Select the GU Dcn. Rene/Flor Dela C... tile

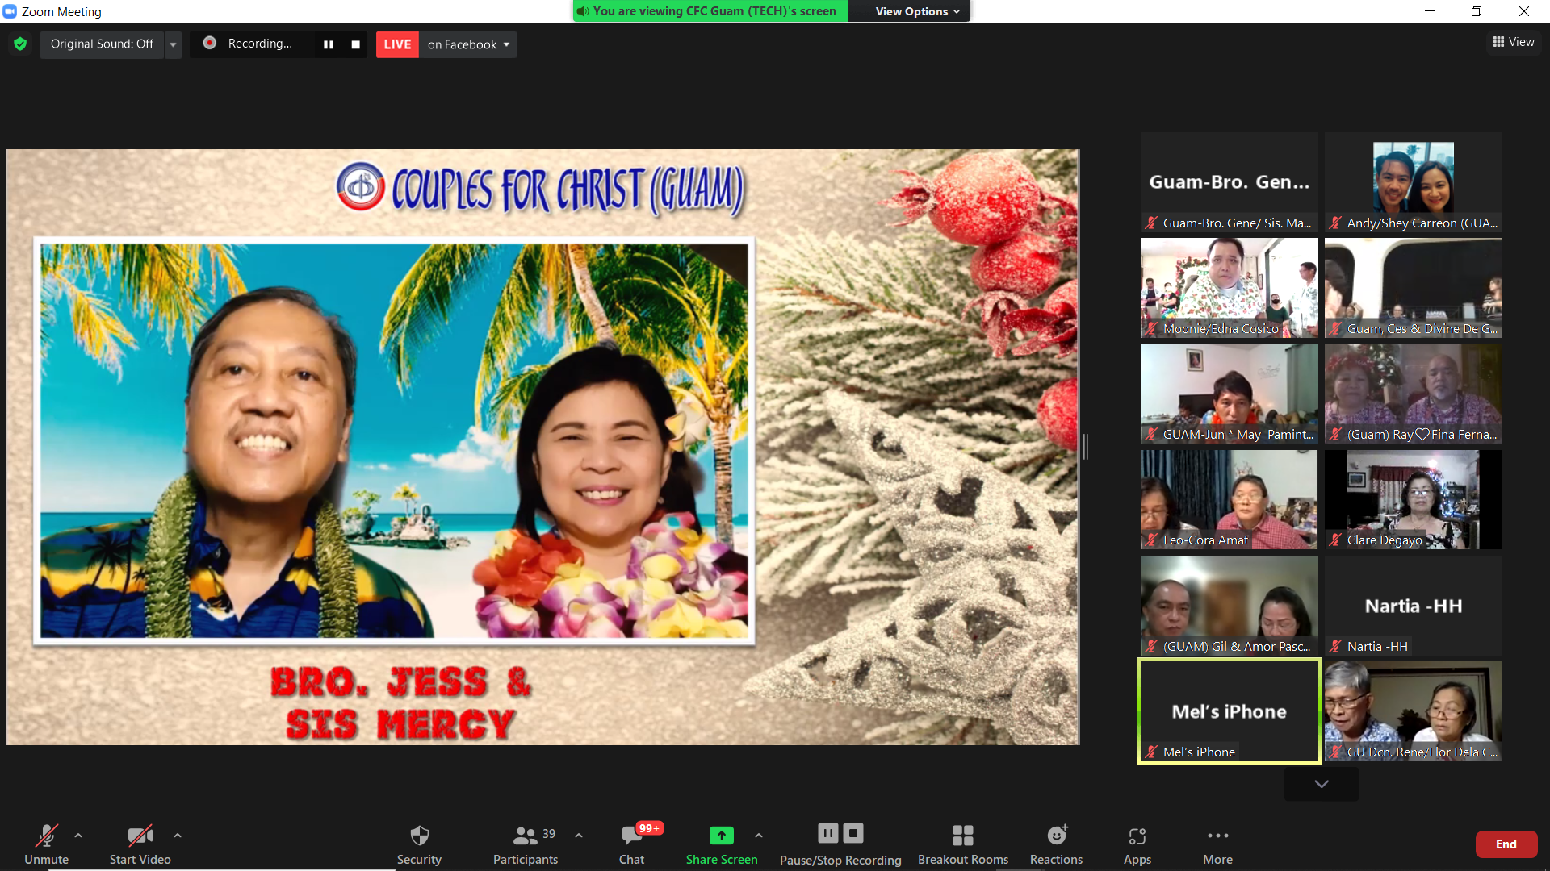(1414, 711)
